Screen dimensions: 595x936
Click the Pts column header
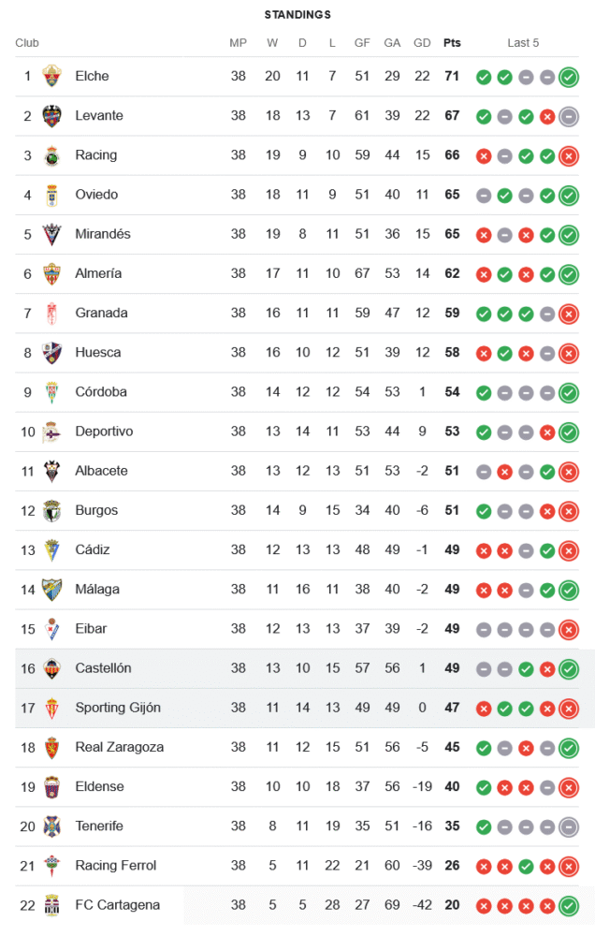pyautogui.click(x=452, y=43)
